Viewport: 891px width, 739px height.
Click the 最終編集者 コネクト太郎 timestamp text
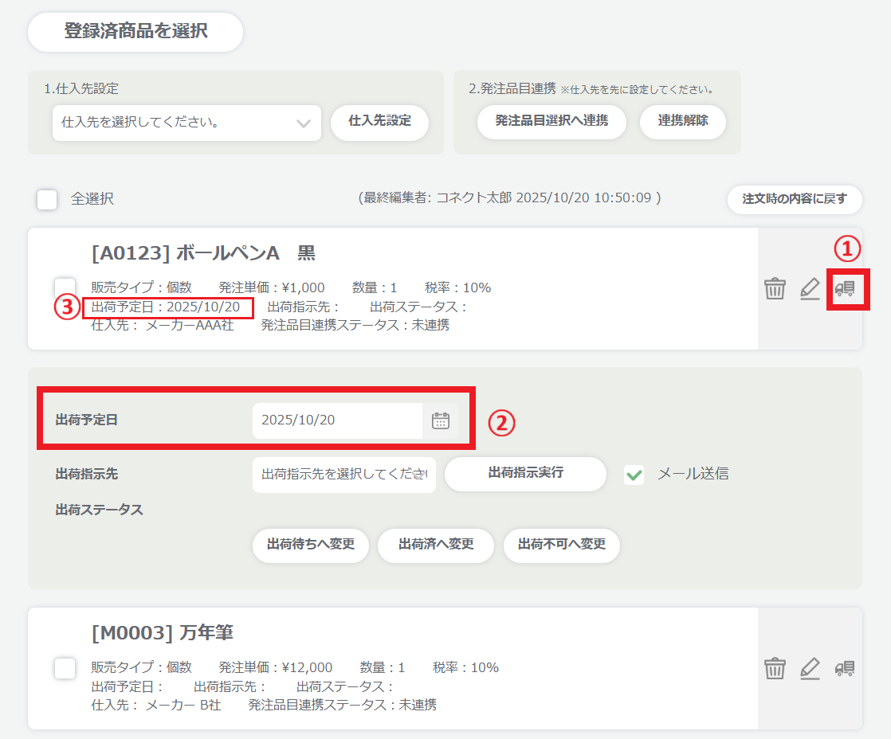(x=510, y=198)
